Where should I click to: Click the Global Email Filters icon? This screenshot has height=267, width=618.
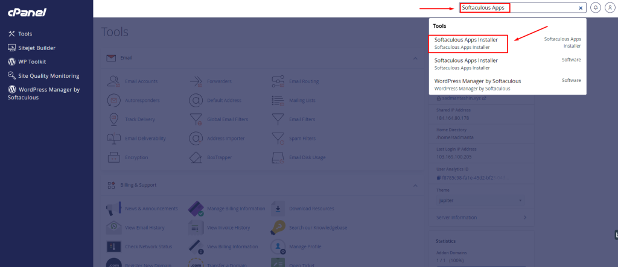pos(196,119)
